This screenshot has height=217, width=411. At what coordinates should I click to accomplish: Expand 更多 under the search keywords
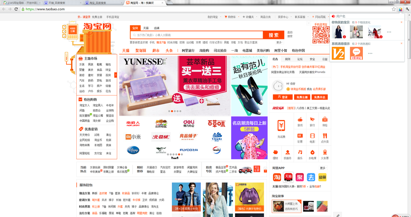[279, 42]
